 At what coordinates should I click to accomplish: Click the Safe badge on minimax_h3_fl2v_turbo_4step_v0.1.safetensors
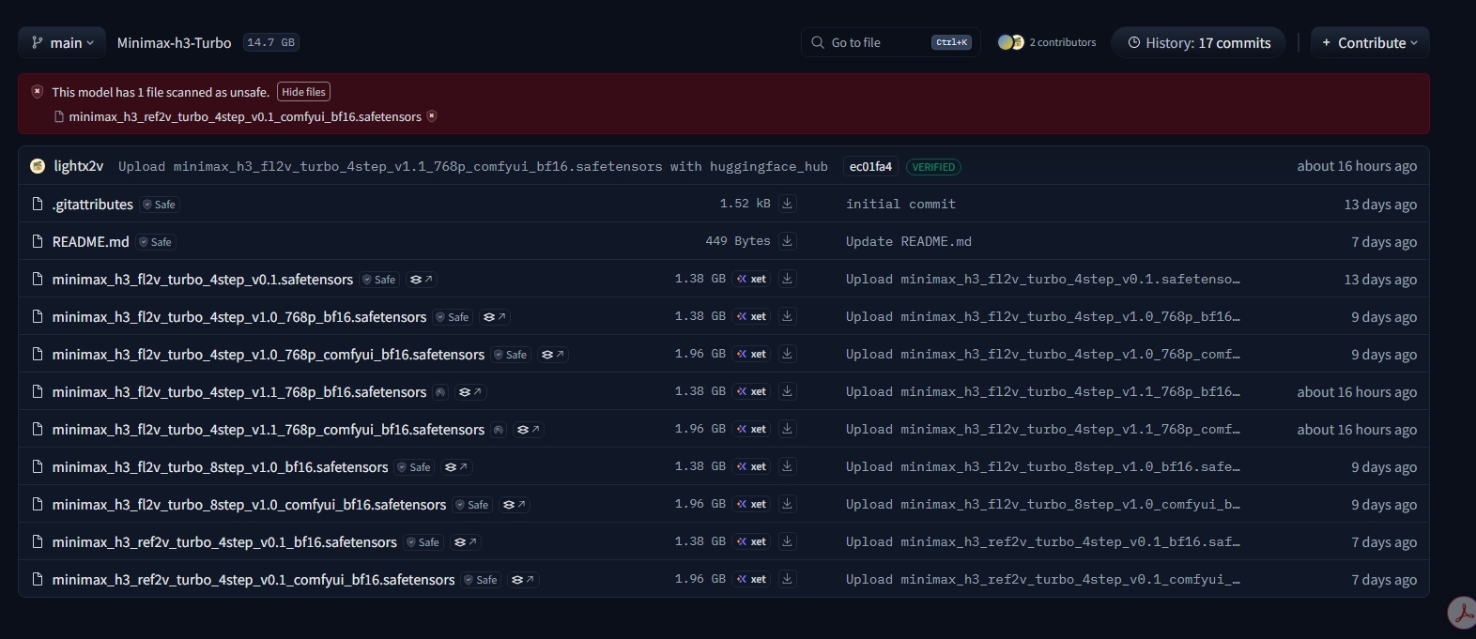[379, 280]
